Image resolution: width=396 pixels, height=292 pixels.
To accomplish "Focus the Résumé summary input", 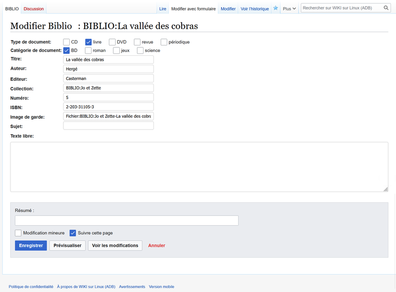I will (127, 221).
